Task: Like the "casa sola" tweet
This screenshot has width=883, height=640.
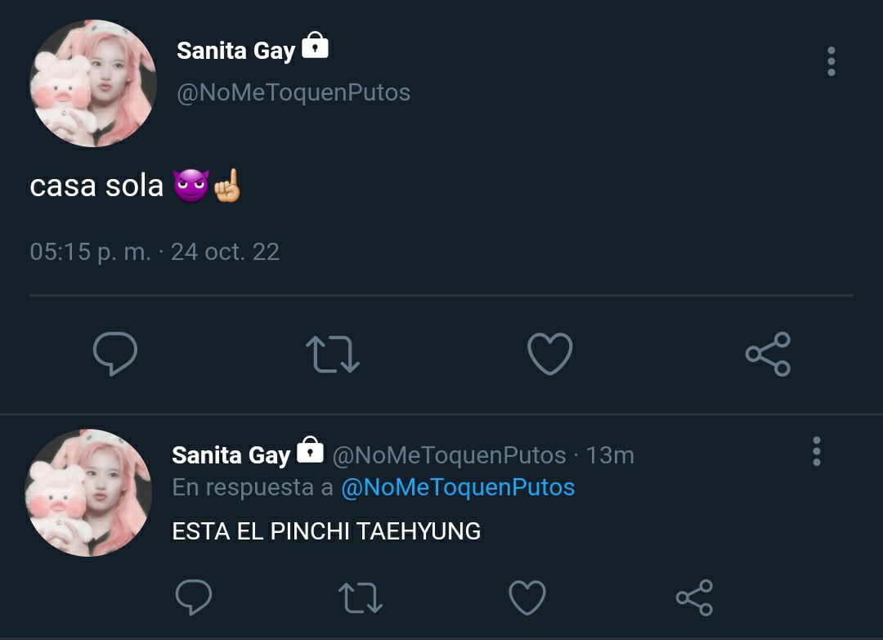Action: pos(549,353)
